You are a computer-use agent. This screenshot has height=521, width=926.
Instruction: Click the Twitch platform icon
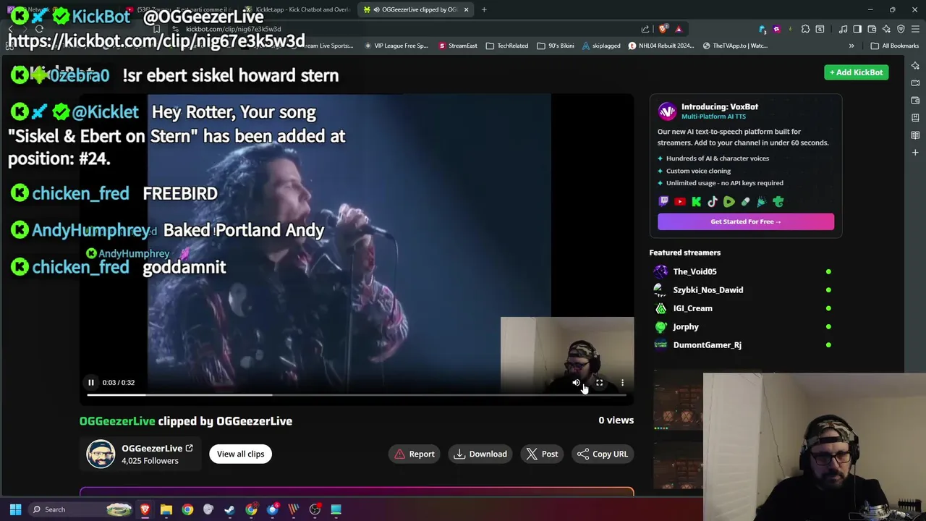[663, 202]
